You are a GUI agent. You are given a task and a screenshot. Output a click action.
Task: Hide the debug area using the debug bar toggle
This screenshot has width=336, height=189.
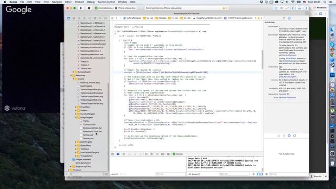coord(112,154)
